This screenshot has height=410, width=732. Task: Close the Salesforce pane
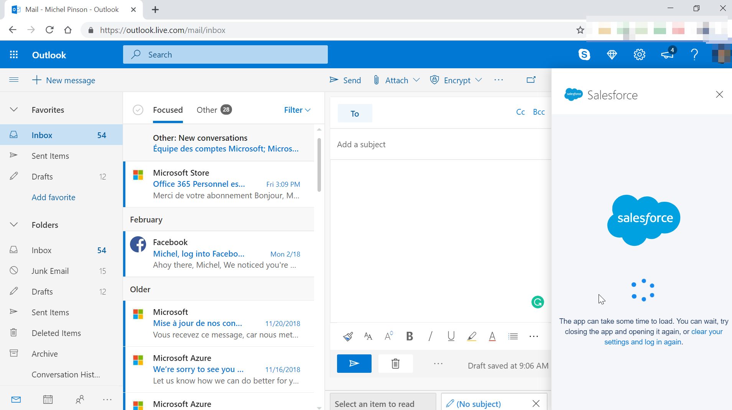[719, 95]
